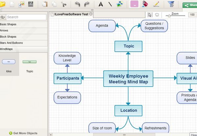Redo the last action
This screenshot has width=197, height=136.
tap(87, 4)
